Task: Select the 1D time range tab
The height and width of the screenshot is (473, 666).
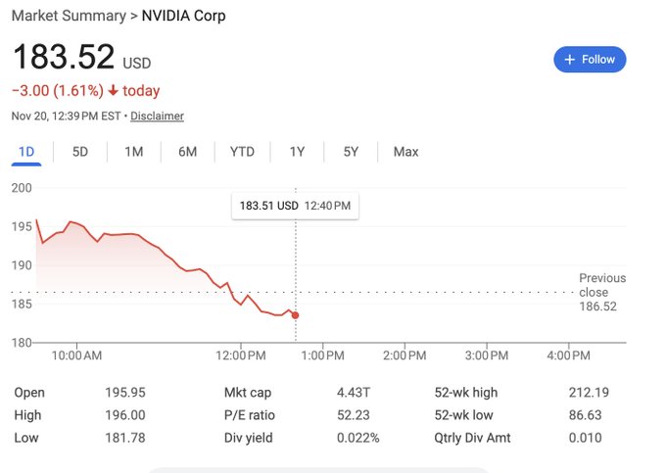Action: click(x=26, y=152)
